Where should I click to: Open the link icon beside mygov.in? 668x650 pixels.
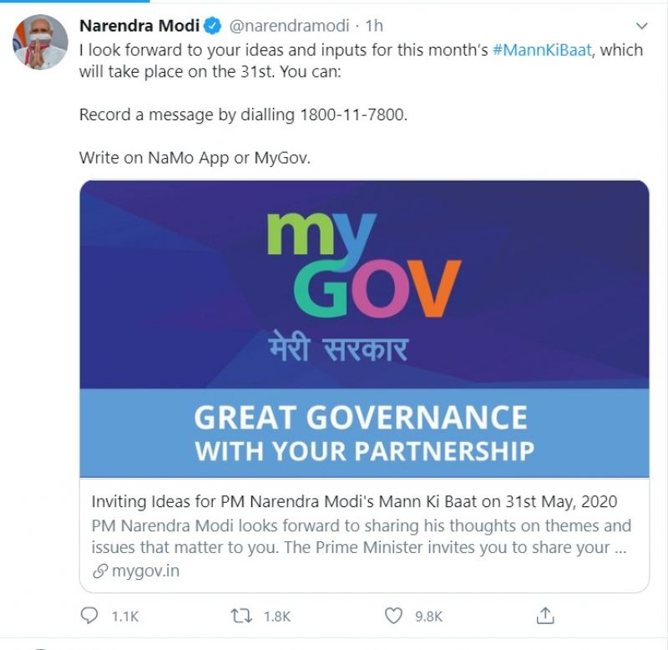(100, 571)
